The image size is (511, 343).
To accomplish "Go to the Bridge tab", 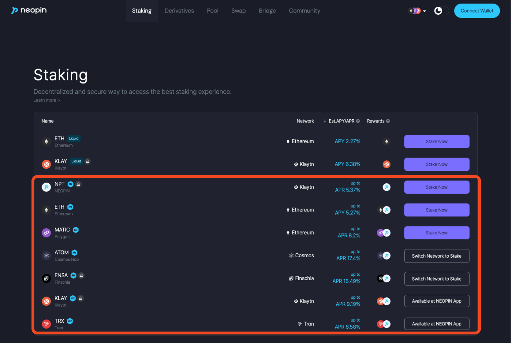I will pos(267,11).
